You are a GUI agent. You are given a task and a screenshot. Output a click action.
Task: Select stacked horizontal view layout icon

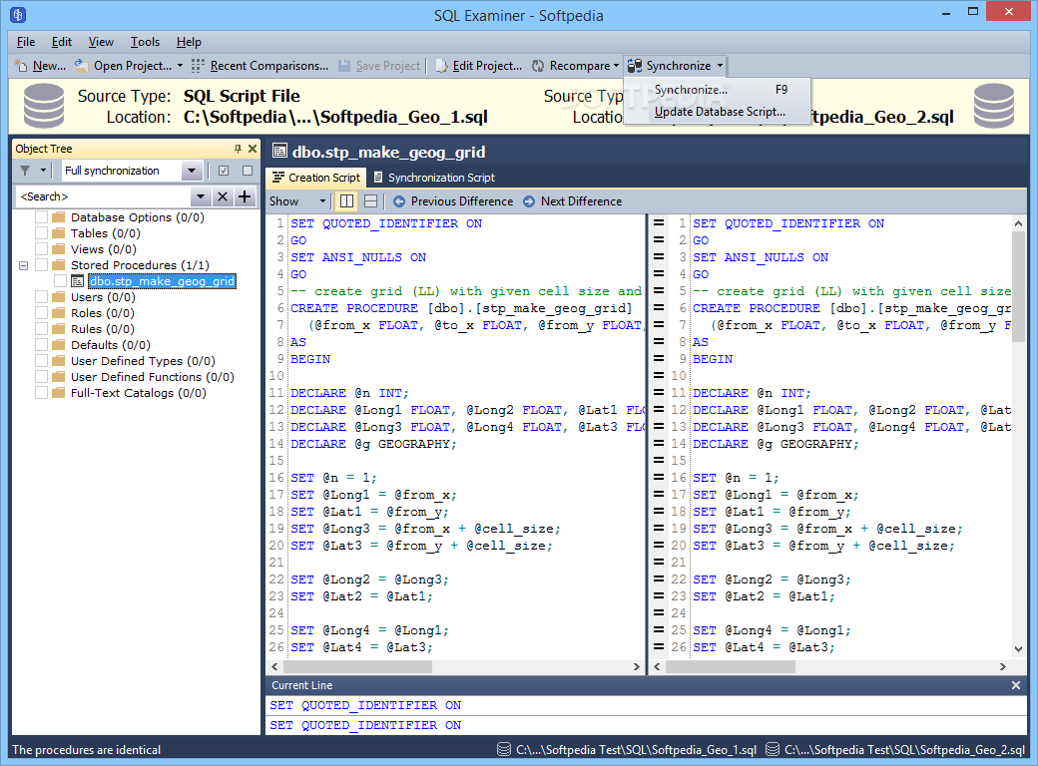tap(370, 201)
